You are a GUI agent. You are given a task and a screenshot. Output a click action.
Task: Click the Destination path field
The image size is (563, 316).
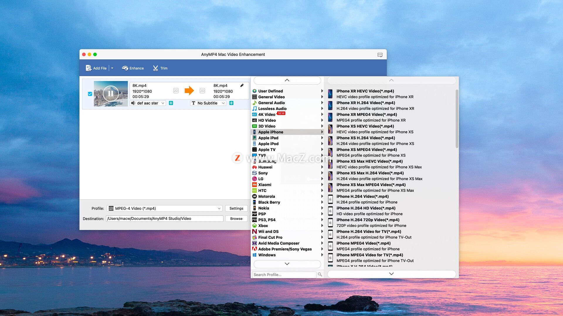(x=165, y=219)
